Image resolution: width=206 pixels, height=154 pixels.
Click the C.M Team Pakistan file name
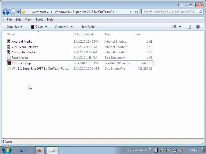pyautogui.click(x=25, y=47)
